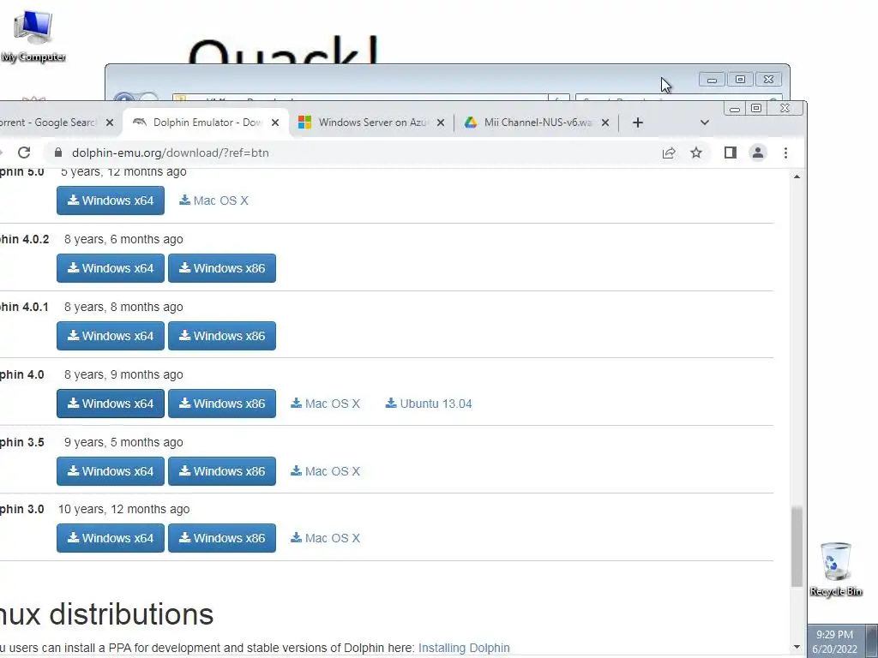This screenshot has height=658, width=878.
Task: Click the padlock site info icon
Action: click(58, 153)
